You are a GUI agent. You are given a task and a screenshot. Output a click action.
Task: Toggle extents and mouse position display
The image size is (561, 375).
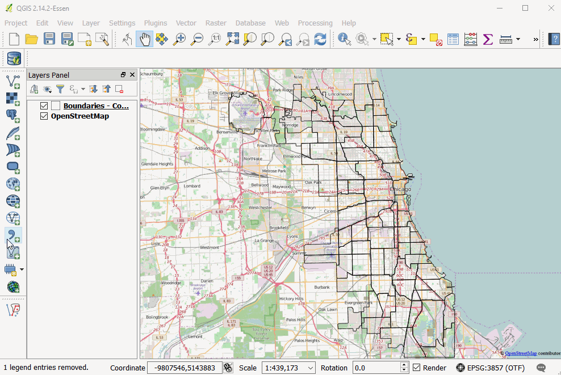(228, 368)
